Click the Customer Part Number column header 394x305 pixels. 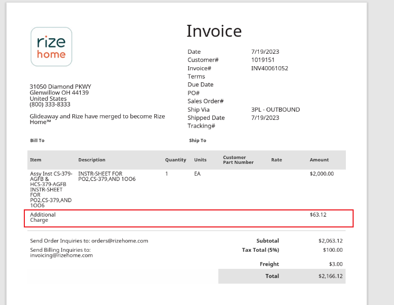click(x=238, y=160)
